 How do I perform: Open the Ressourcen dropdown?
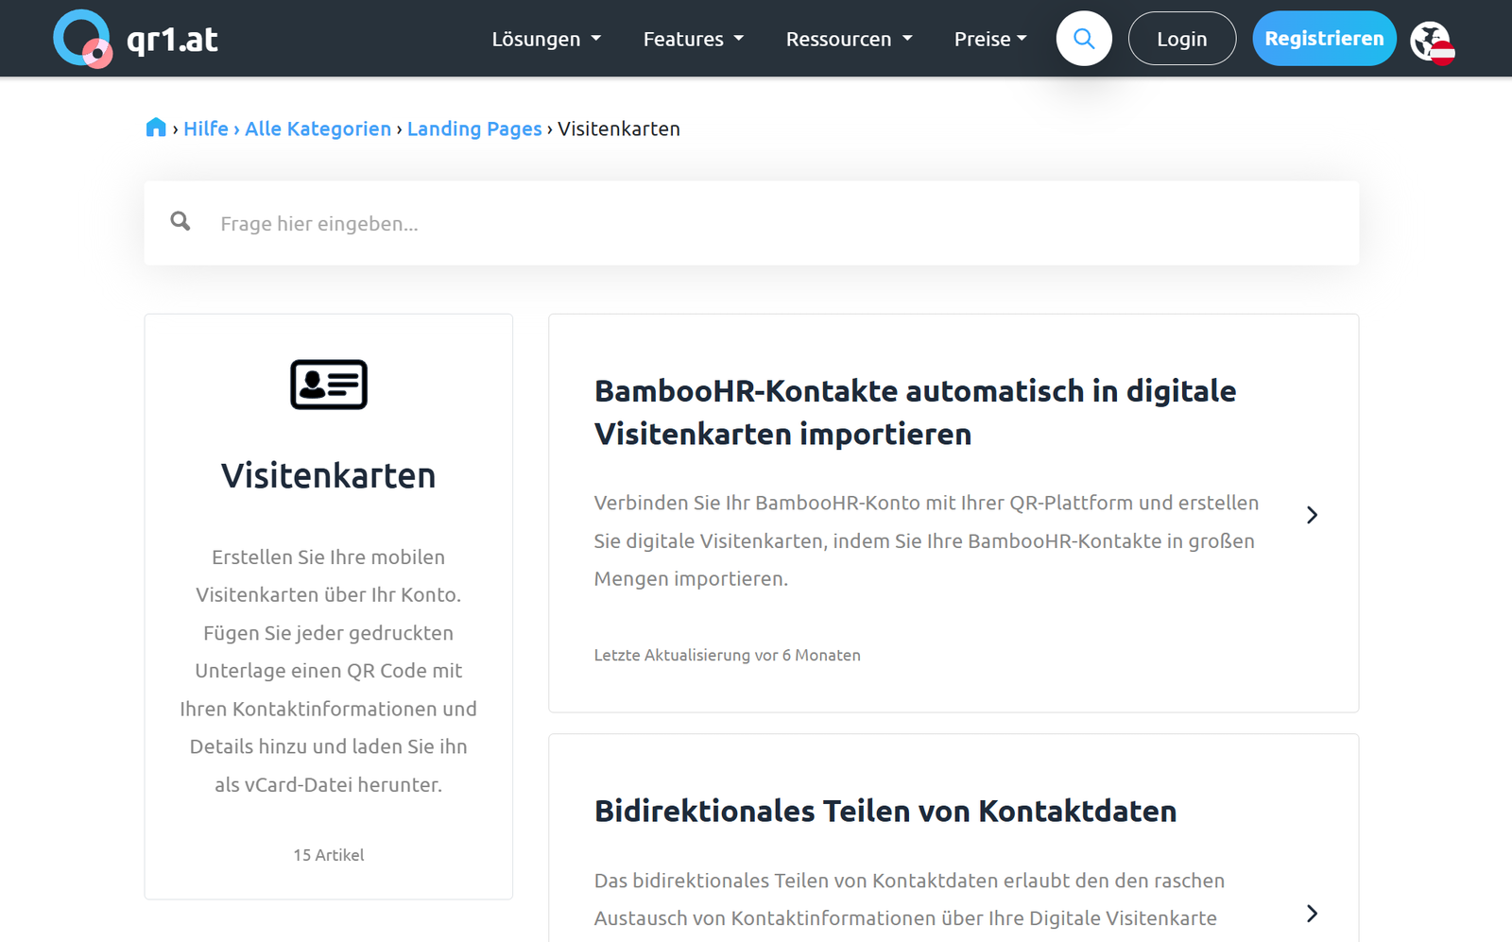pos(848,39)
